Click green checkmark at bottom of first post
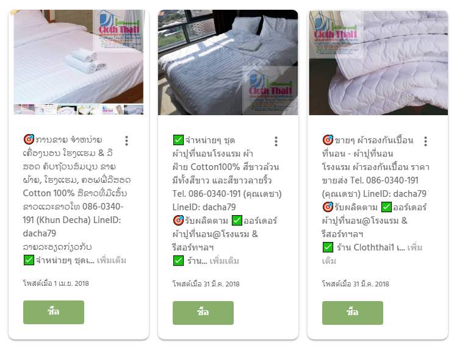 click(29, 260)
